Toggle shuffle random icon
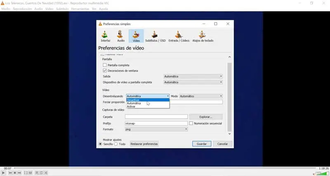Viewport: 330px width, 176px height. (46, 173)
